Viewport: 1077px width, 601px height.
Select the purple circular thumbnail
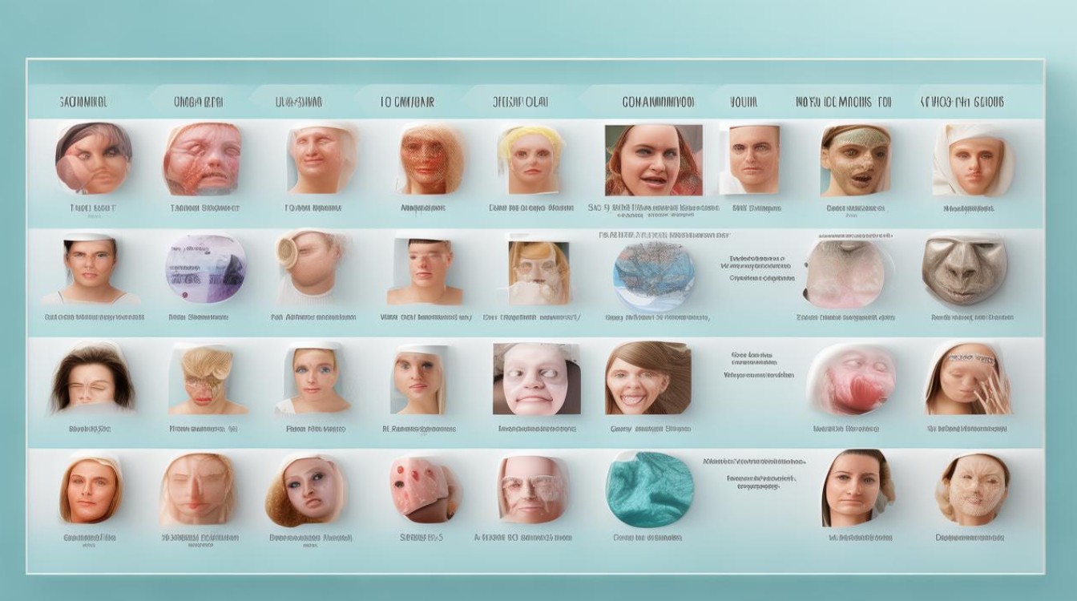click(x=206, y=268)
